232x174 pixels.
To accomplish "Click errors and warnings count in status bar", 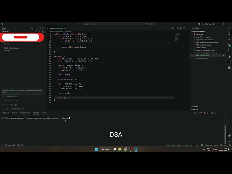I will click(20, 145).
